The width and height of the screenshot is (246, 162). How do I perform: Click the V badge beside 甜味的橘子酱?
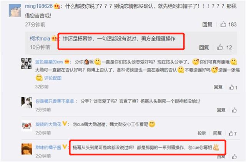pos(65,147)
